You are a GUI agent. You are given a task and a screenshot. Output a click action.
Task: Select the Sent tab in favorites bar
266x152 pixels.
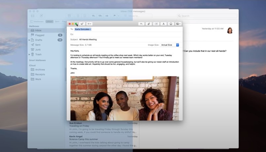pyautogui.click(x=57, y=21)
